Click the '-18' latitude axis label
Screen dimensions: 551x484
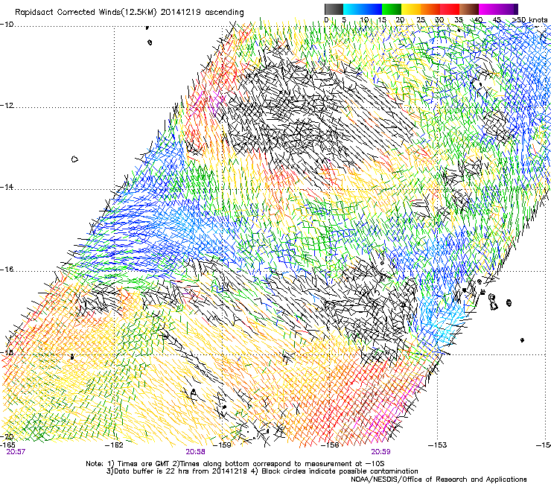[x=7, y=352]
